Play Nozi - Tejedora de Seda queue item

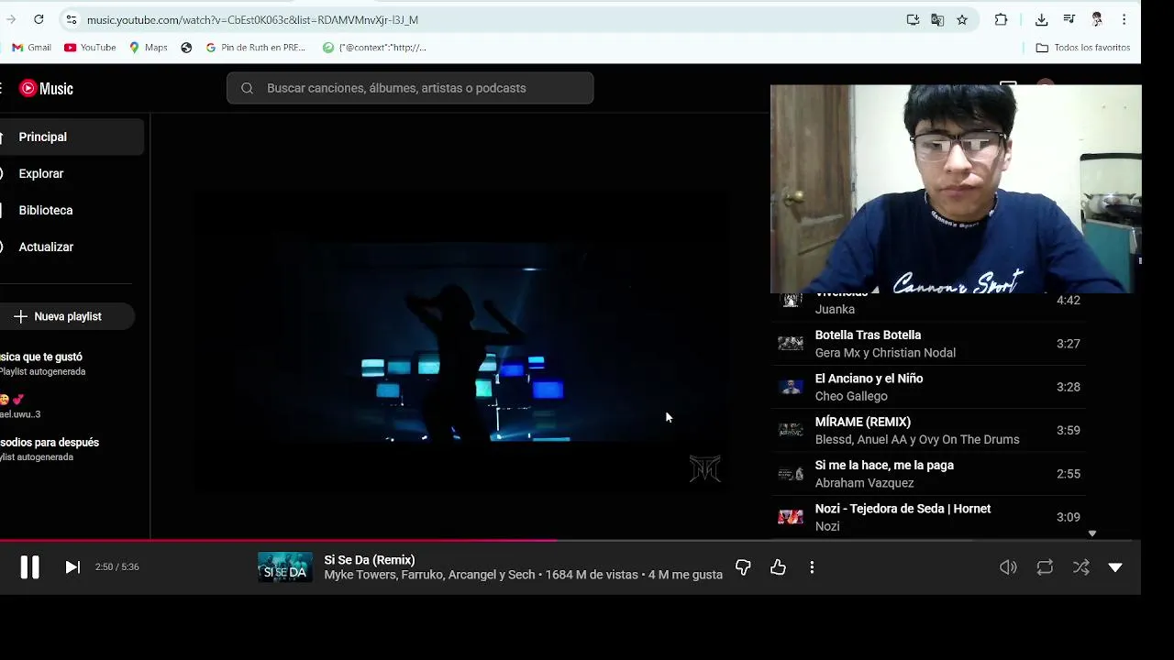coord(931,517)
